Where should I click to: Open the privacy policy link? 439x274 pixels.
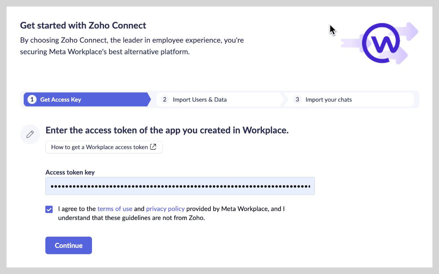[x=165, y=209]
